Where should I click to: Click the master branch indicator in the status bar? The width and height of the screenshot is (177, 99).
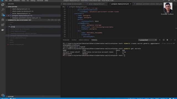(5, 98)
